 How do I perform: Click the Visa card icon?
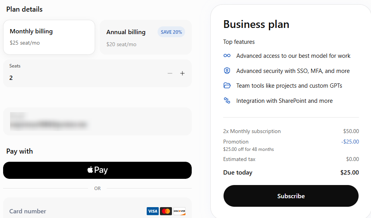[x=153, y=211]
